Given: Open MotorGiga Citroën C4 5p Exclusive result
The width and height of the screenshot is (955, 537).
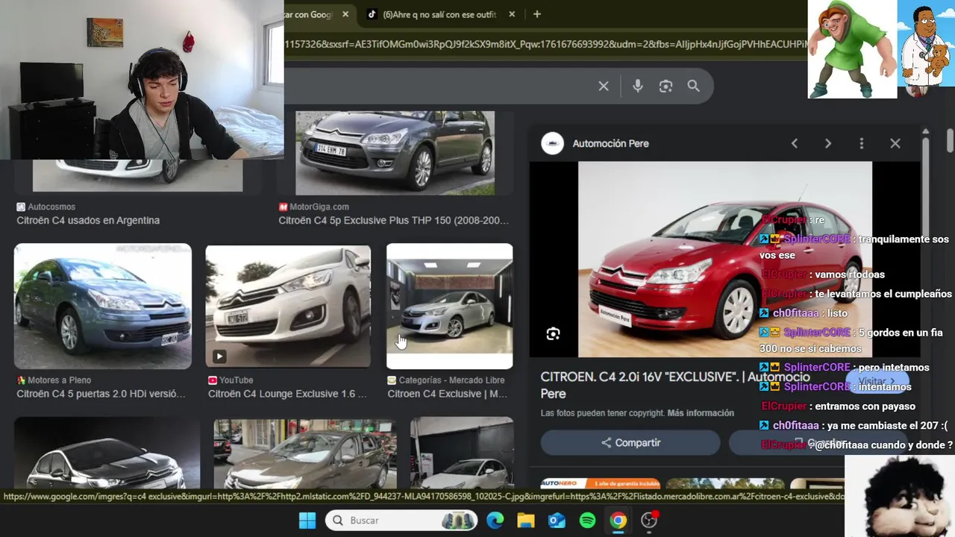Looking at the screenshot, I should click(x=393, y=221).
